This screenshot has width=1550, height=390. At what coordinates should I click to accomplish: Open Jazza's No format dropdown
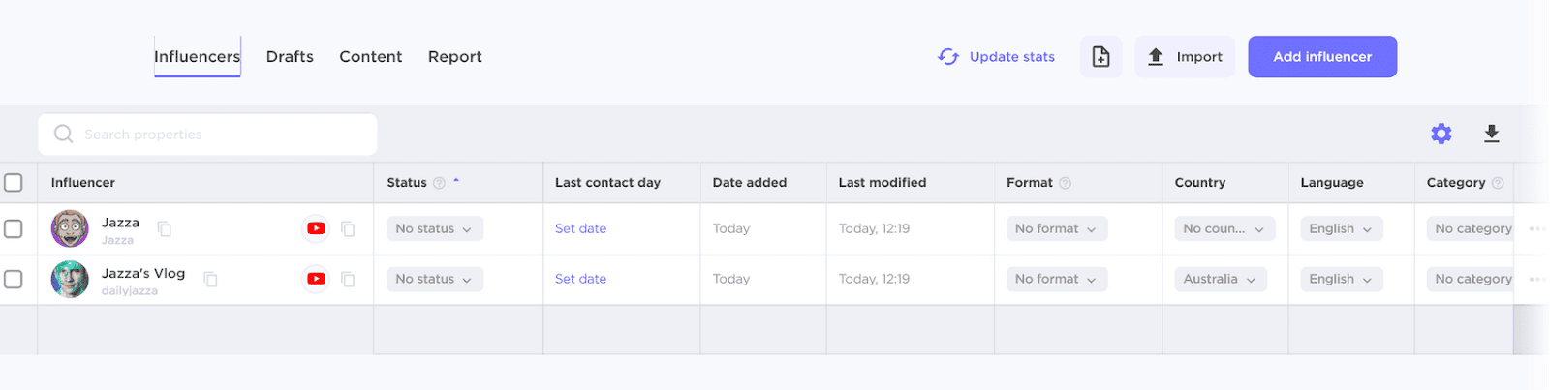click(1056, 228)
